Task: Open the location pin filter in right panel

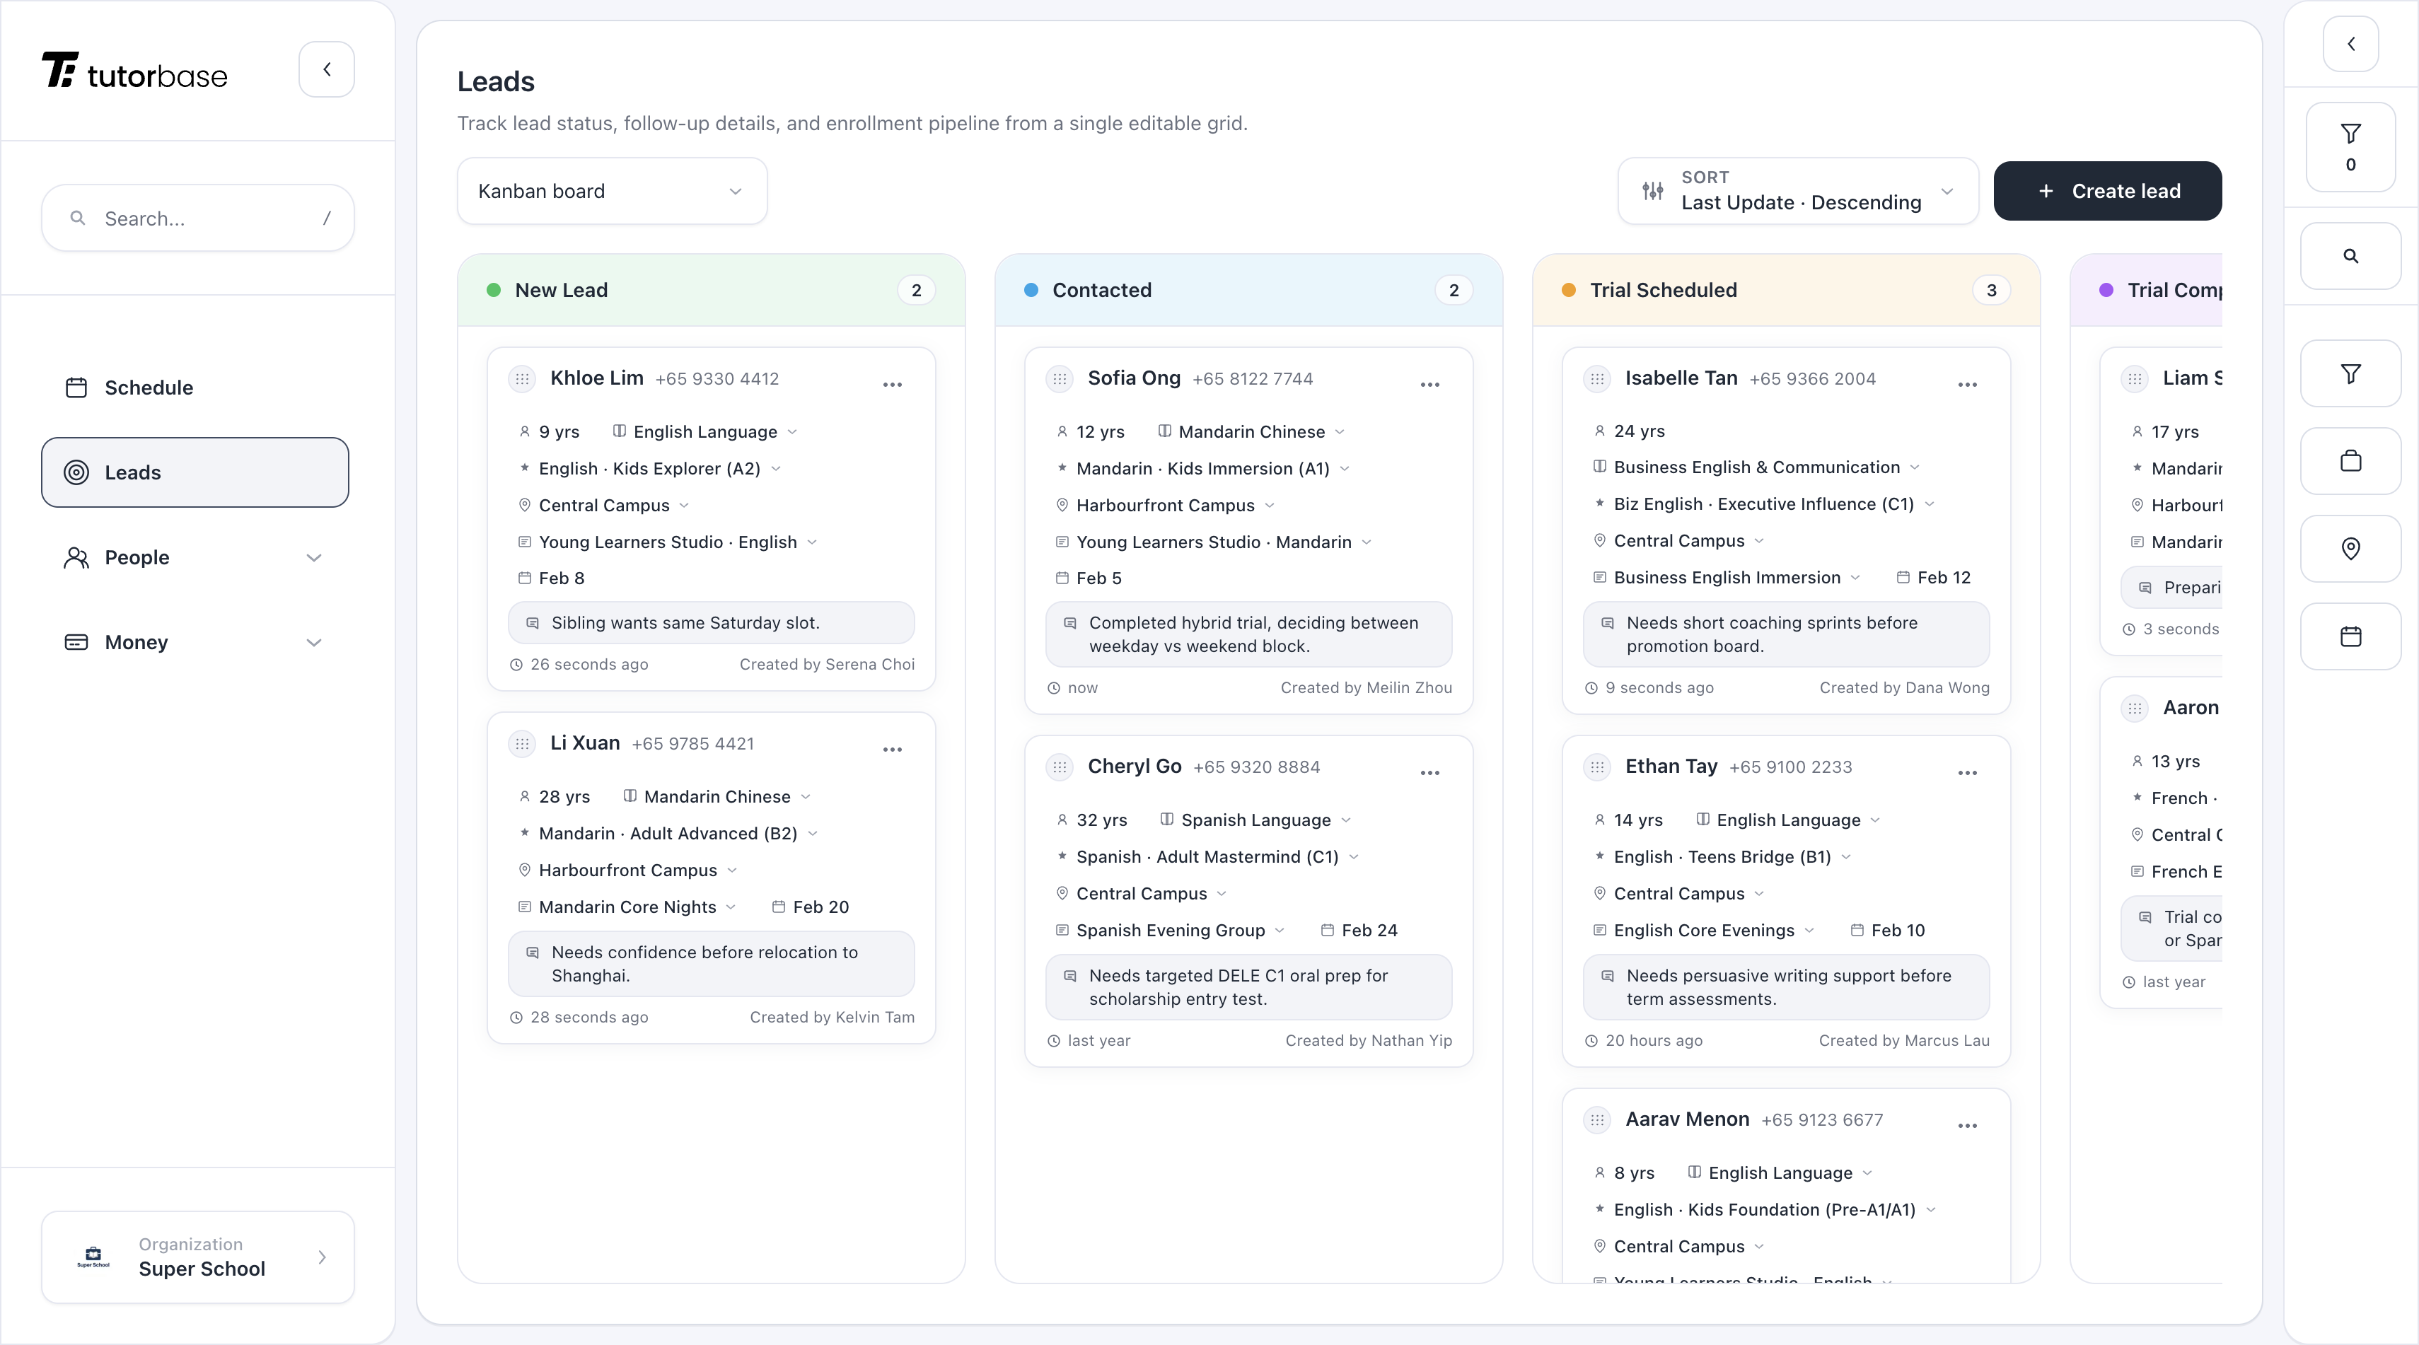Action: (x=2350, y=548)
